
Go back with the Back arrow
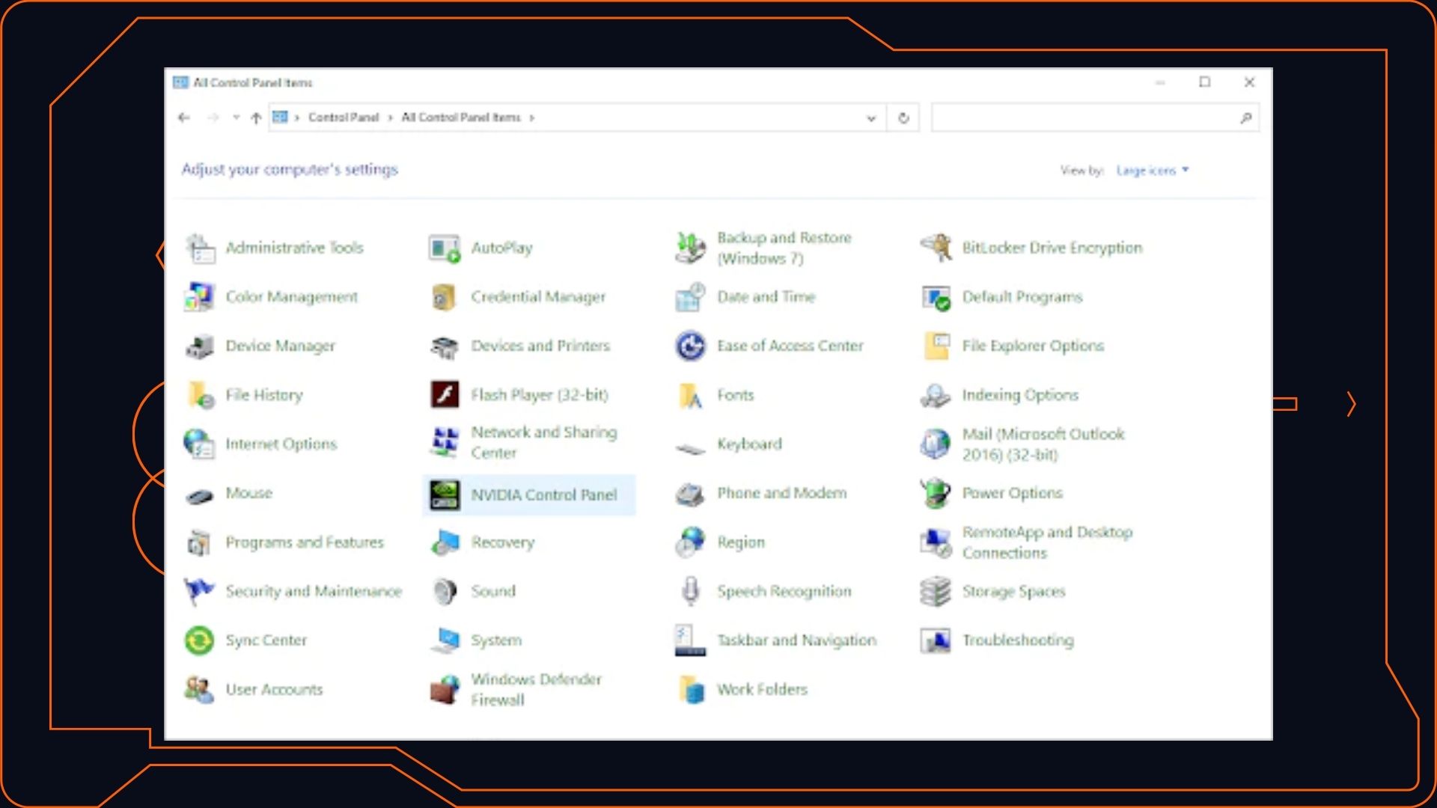(184, 117)
